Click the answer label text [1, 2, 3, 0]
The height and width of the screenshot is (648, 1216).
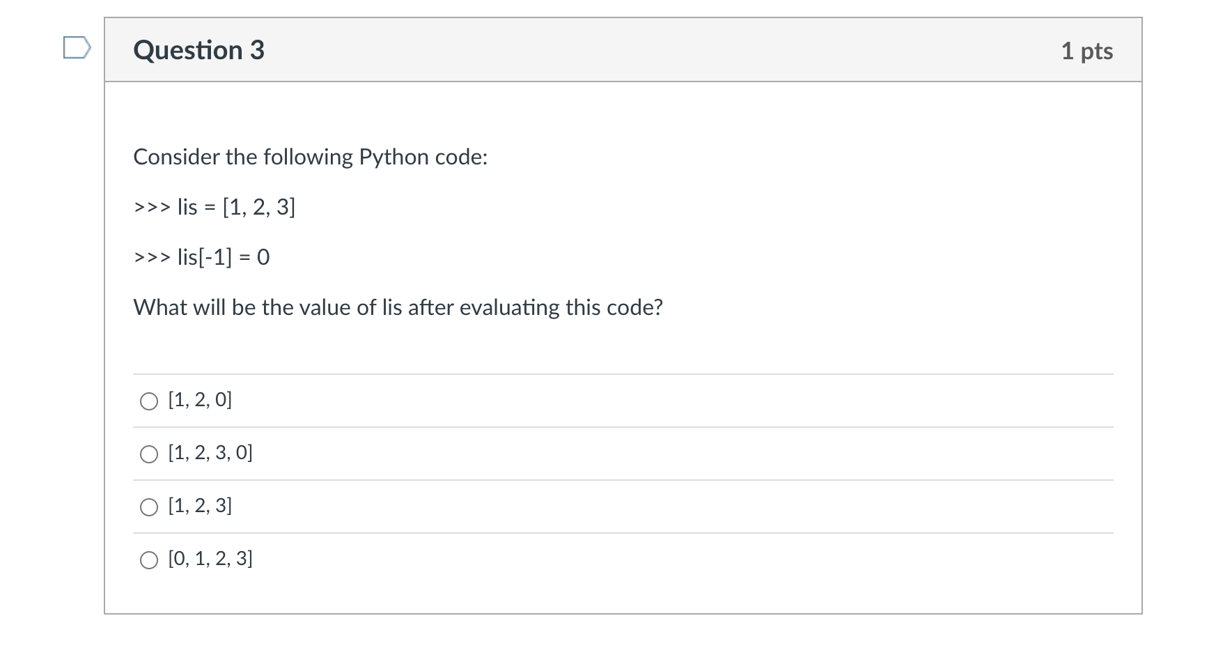tap(210, 453)
